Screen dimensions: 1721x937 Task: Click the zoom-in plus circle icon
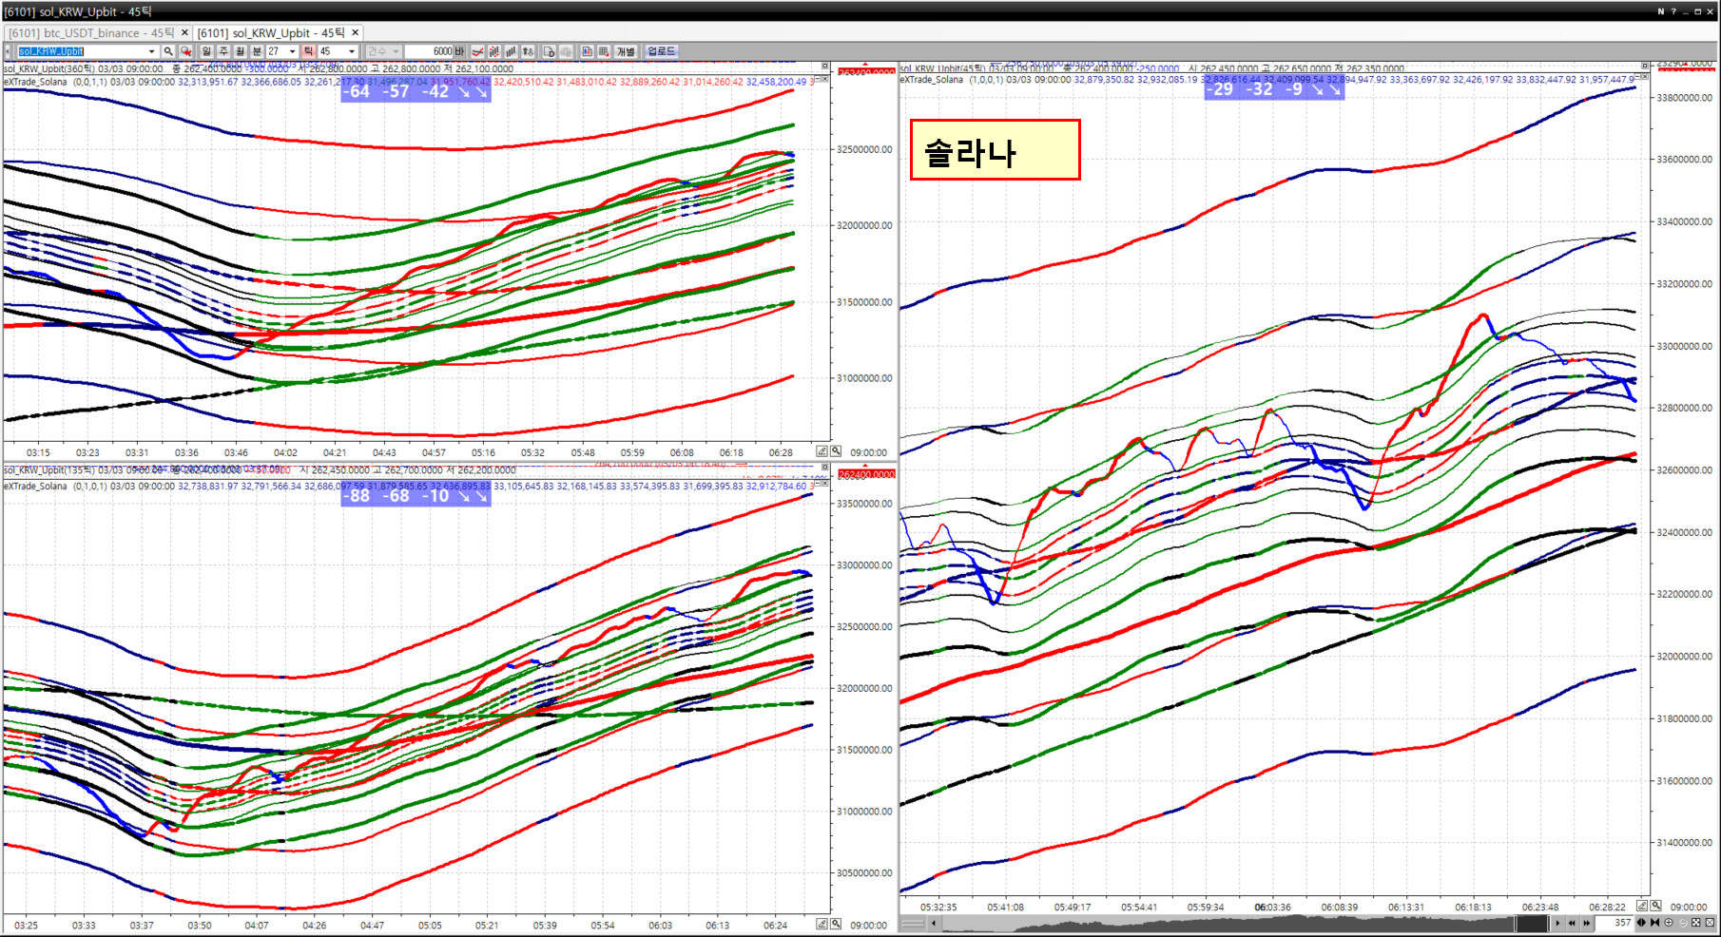pos(1669,923)
